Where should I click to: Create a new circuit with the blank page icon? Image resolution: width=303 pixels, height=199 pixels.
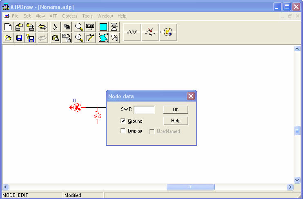tap(8, 27)
